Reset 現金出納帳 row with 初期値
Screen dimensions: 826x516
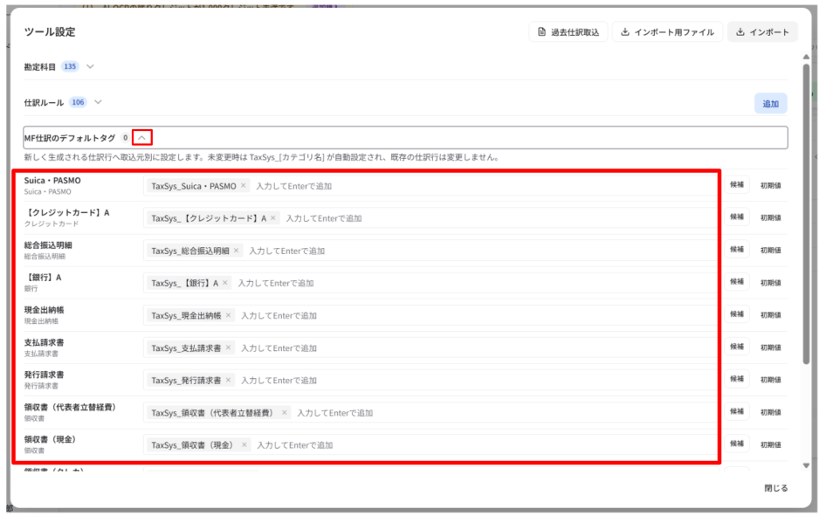point(770,315)
